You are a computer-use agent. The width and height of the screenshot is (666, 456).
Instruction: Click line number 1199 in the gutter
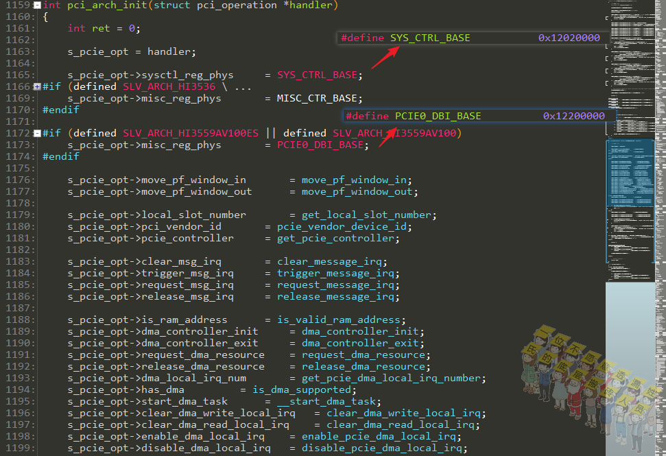point(18,448)
